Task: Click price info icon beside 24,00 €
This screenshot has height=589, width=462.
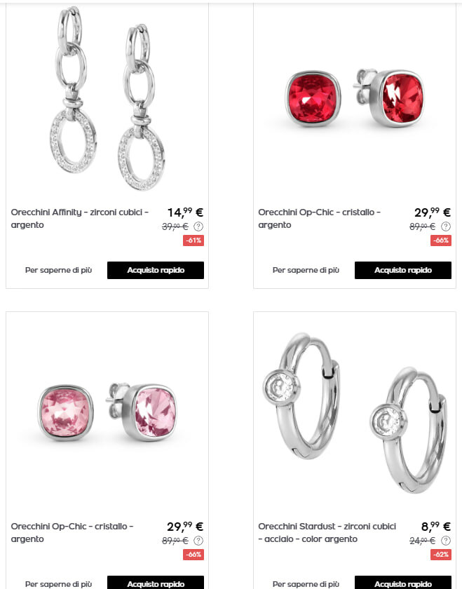Action: tap(445, 541)
